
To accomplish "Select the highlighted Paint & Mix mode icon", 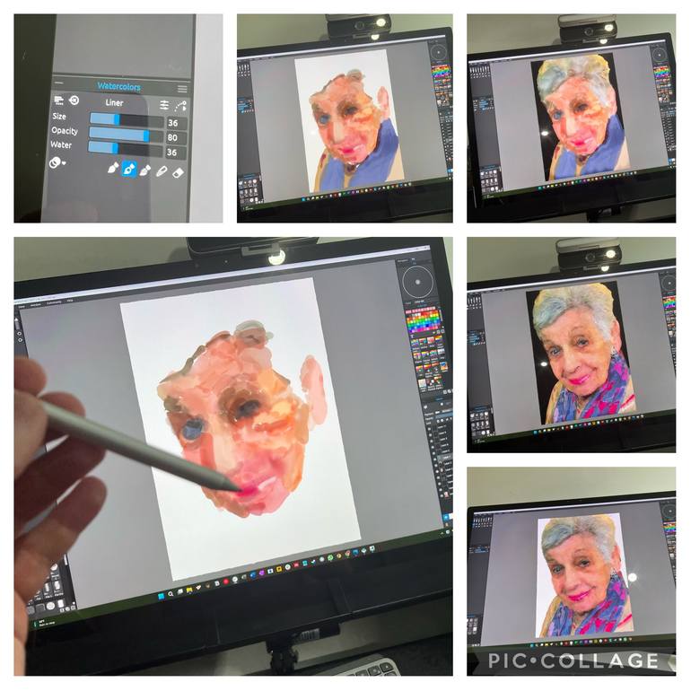I will pyautogui.click(x=128, y=170).
